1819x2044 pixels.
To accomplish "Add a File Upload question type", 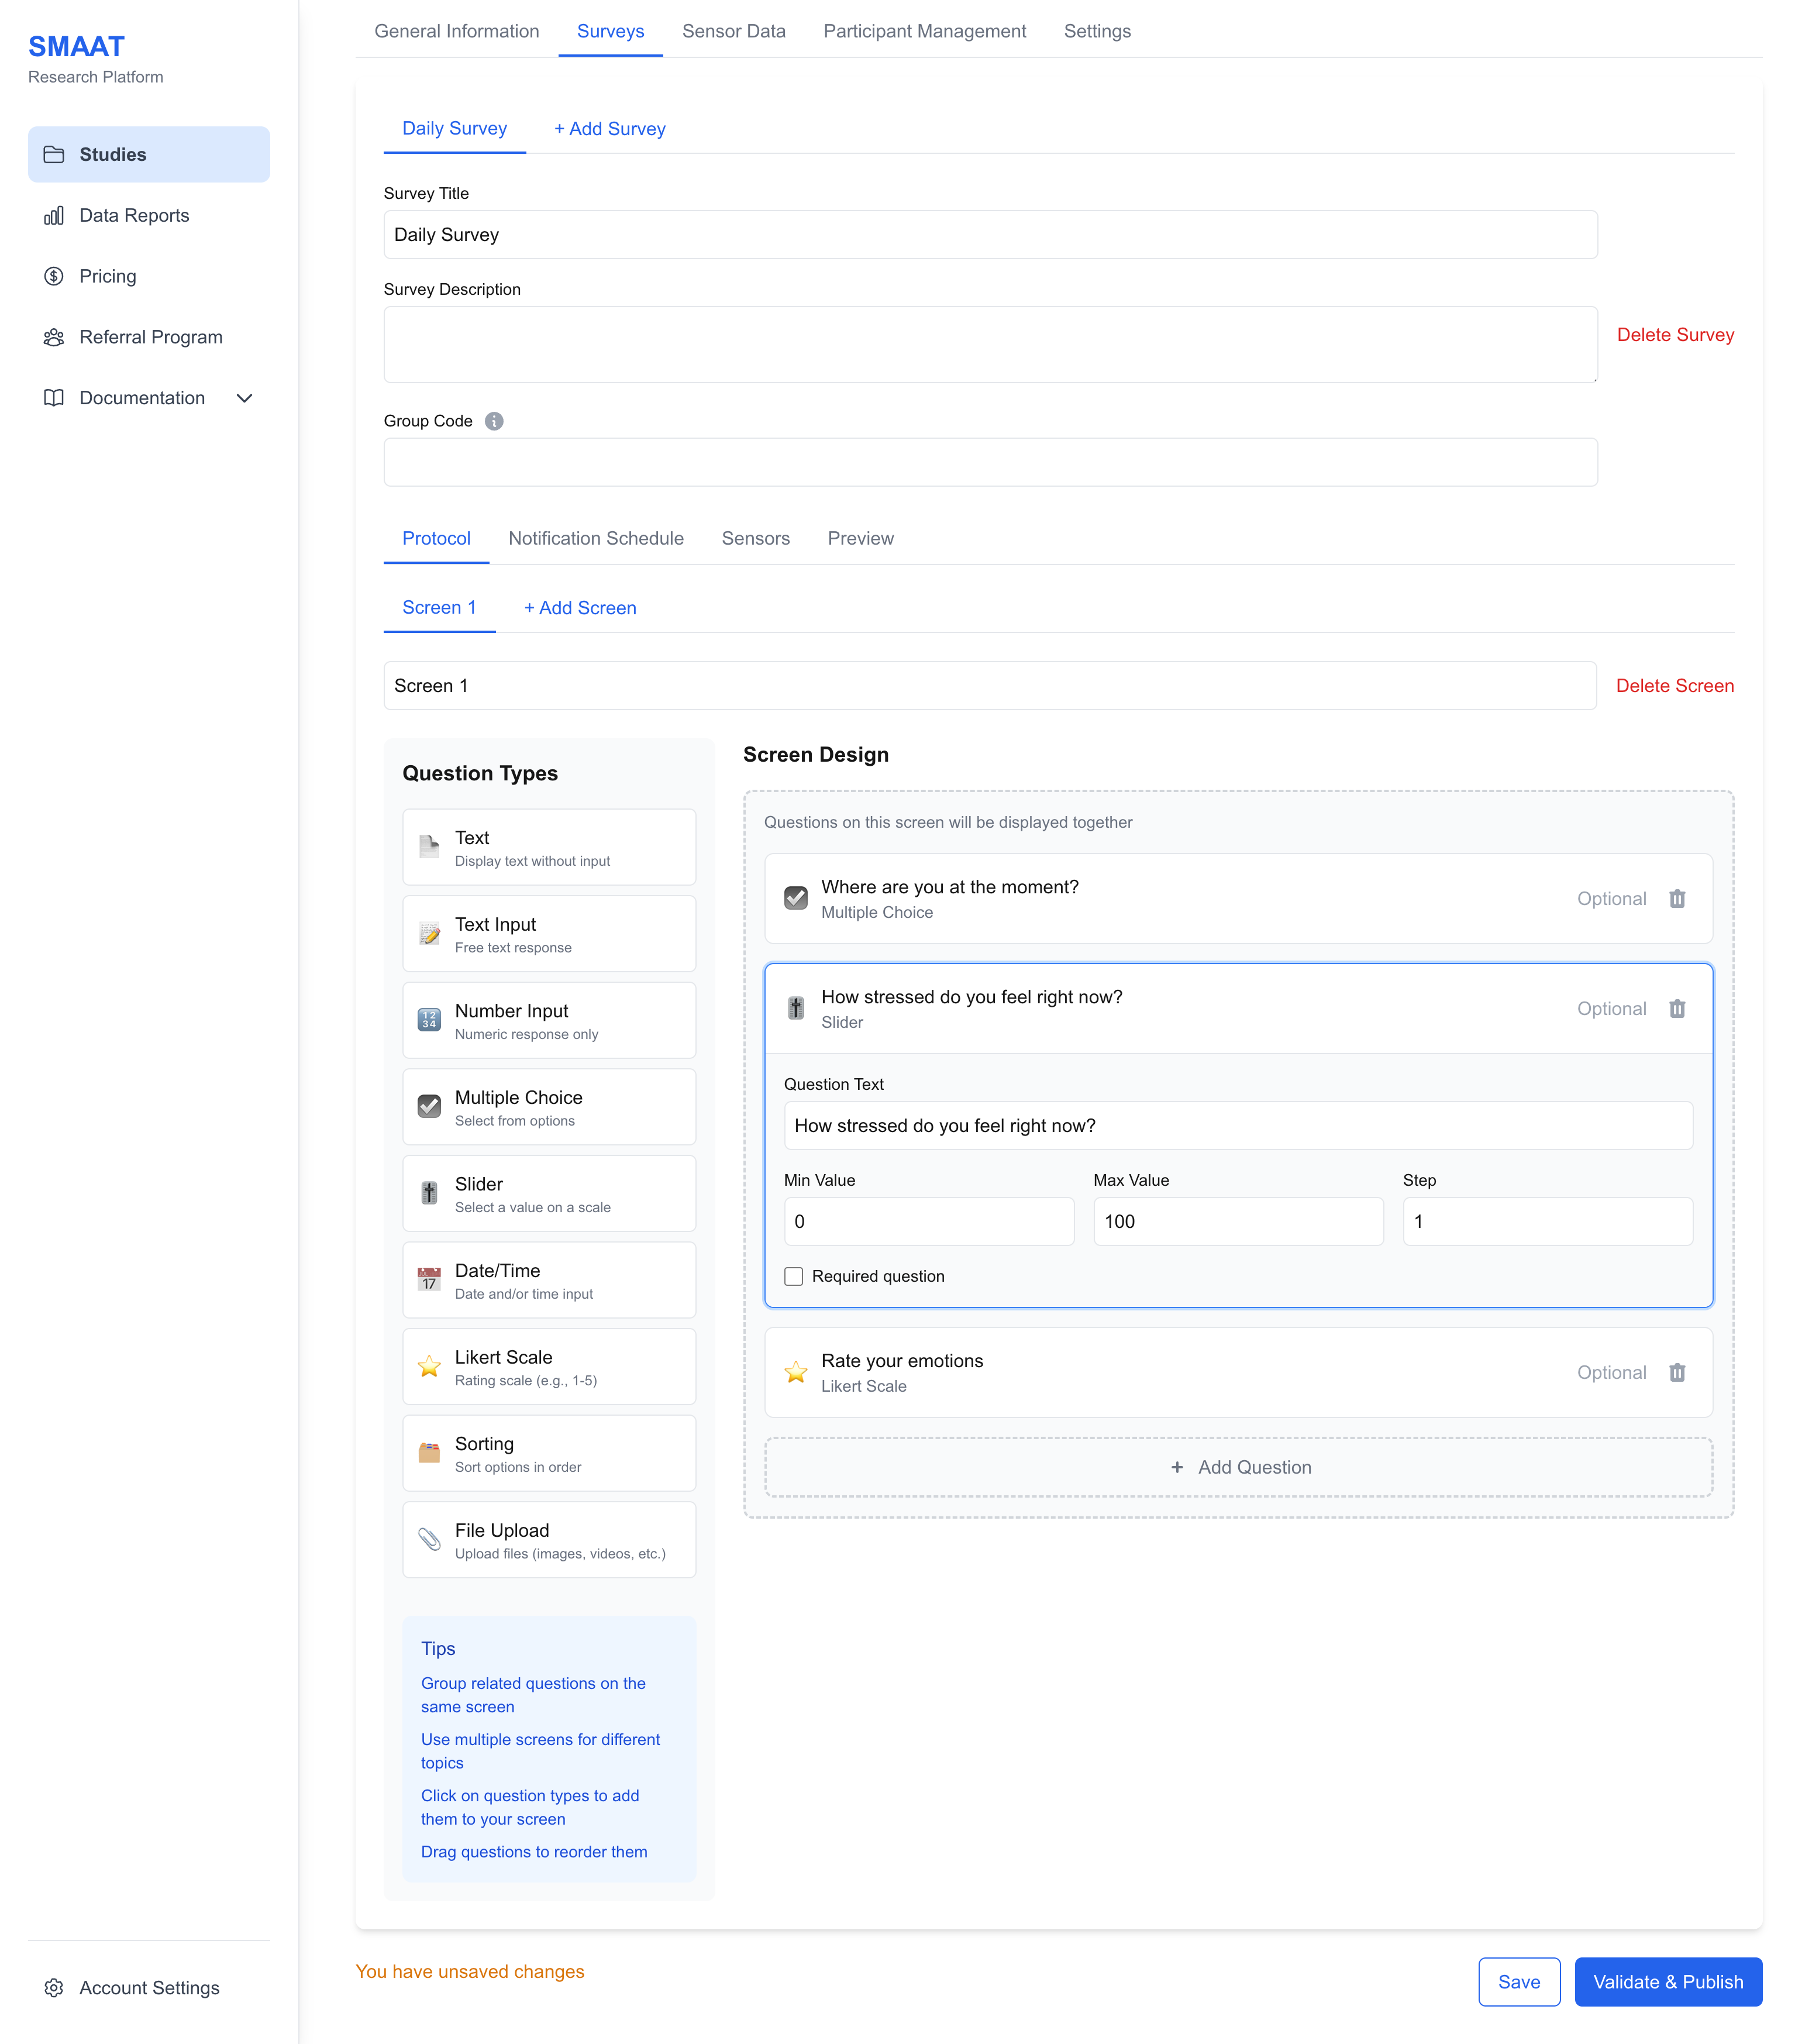I will [548, 1540].
